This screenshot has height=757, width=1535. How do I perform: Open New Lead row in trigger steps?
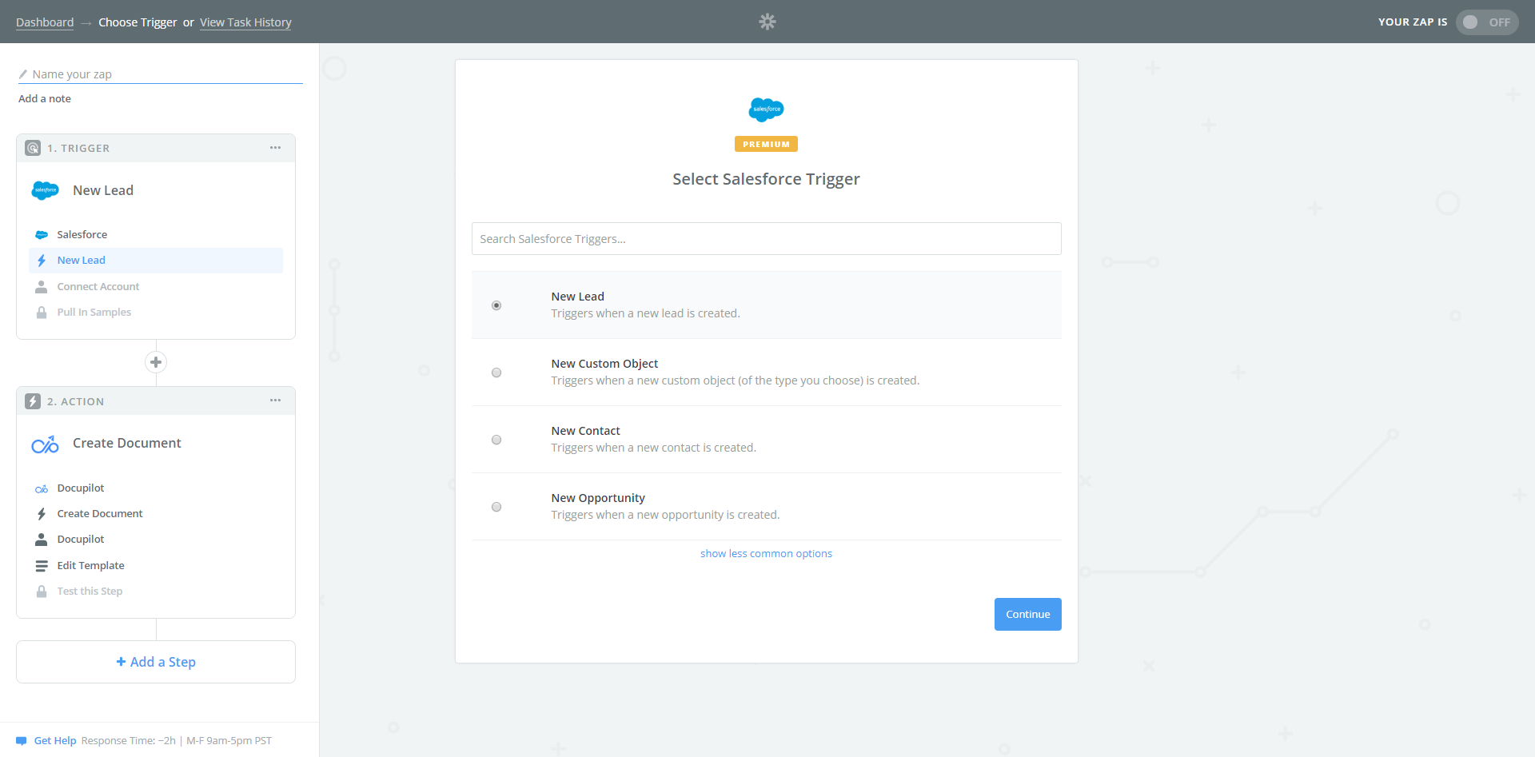(x=156, y=261)
